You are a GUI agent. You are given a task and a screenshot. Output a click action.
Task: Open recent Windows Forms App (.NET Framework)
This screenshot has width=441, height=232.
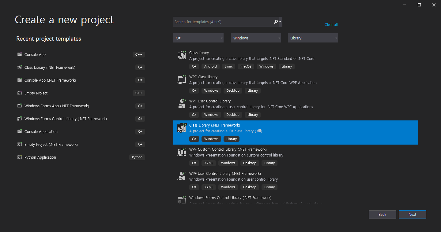[x=81, y=106]
